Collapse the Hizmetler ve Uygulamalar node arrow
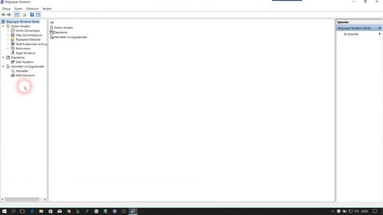 3,66
